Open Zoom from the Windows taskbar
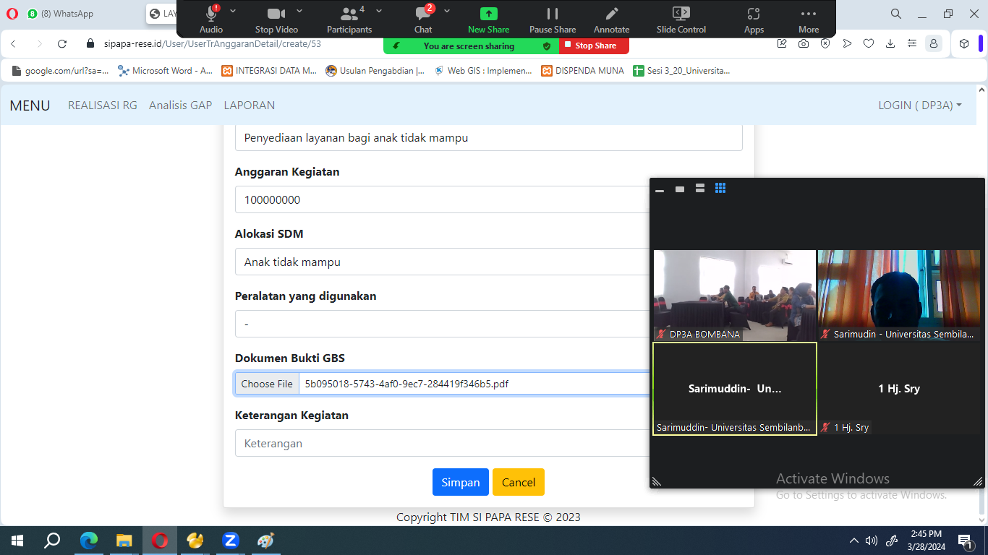Viewport: 988px width, 555px height. 231,540
